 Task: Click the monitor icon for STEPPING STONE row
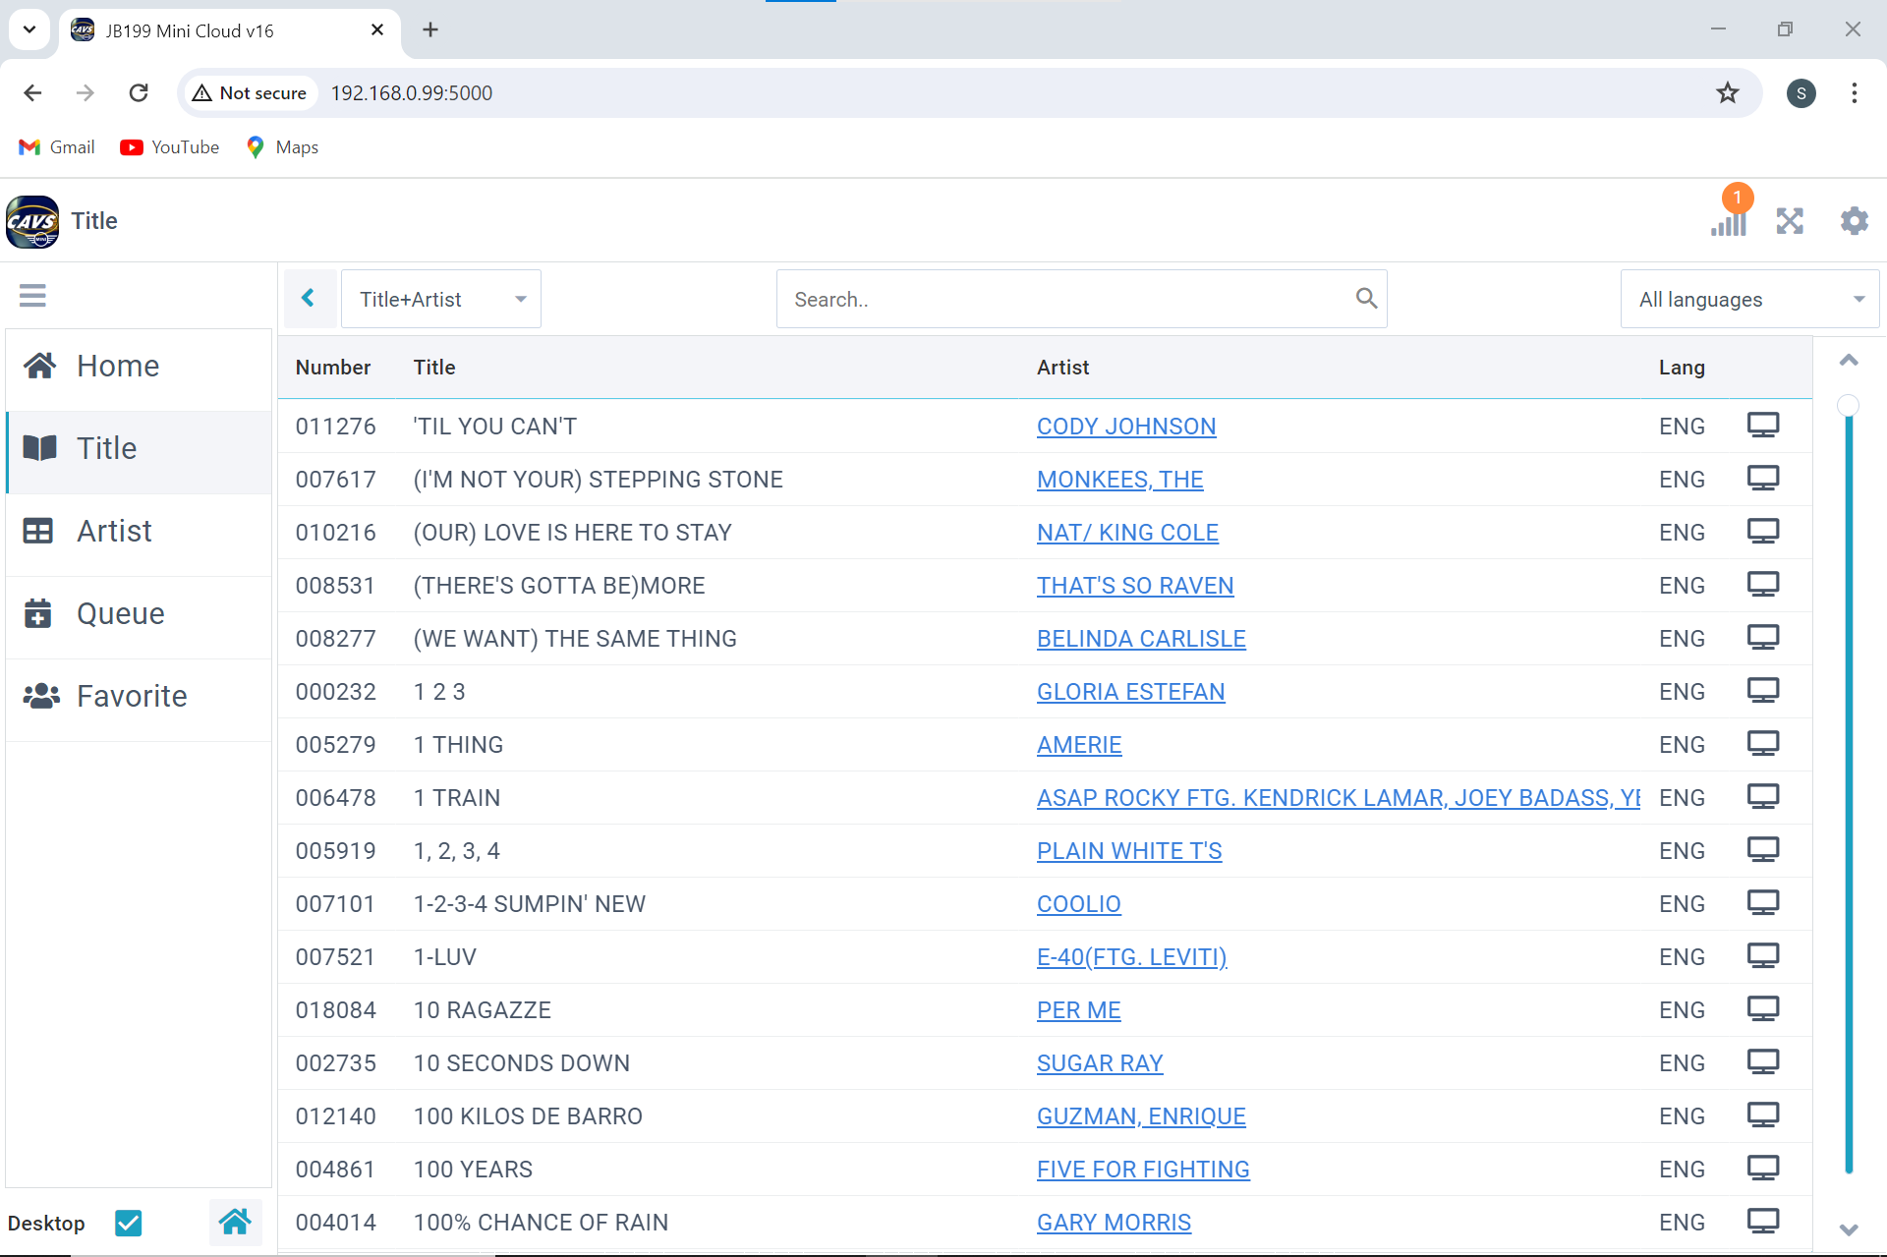1762,479
